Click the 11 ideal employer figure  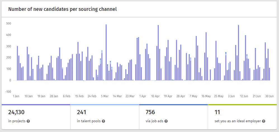point(217,113)
